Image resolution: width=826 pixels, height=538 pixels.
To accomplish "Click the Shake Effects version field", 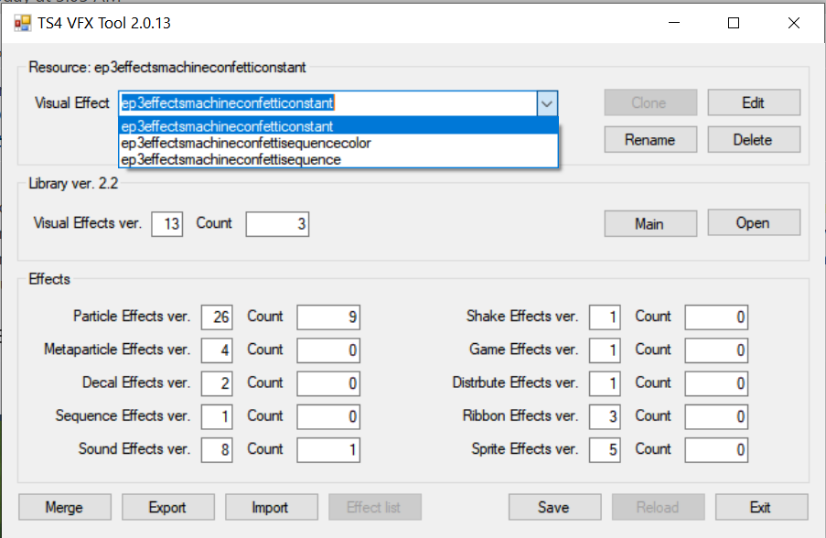I will pyautogui.click(x=605, y=317).
